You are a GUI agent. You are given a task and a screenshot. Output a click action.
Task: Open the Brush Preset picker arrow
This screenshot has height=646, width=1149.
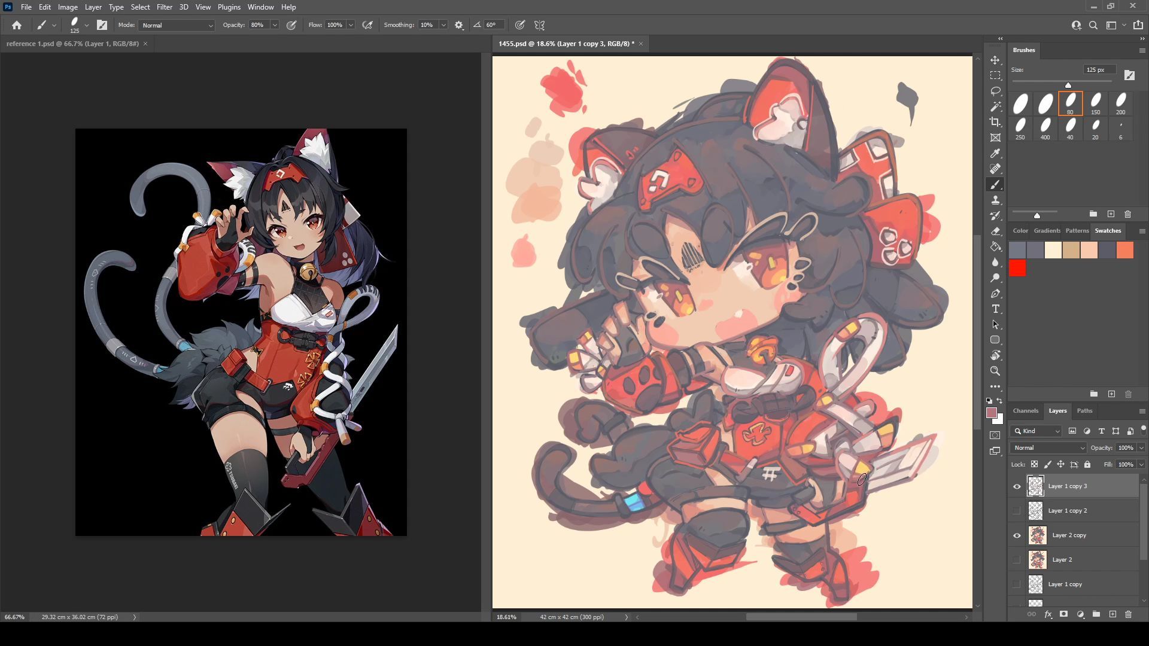click(x=87, y=25)
